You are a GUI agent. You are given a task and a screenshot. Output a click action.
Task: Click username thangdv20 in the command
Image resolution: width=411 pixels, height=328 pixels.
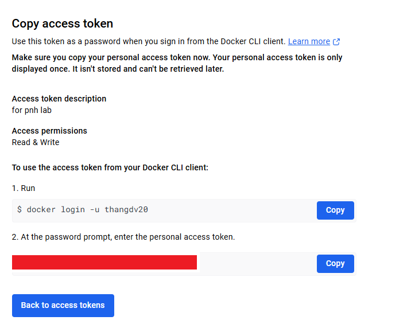[126, 210]
